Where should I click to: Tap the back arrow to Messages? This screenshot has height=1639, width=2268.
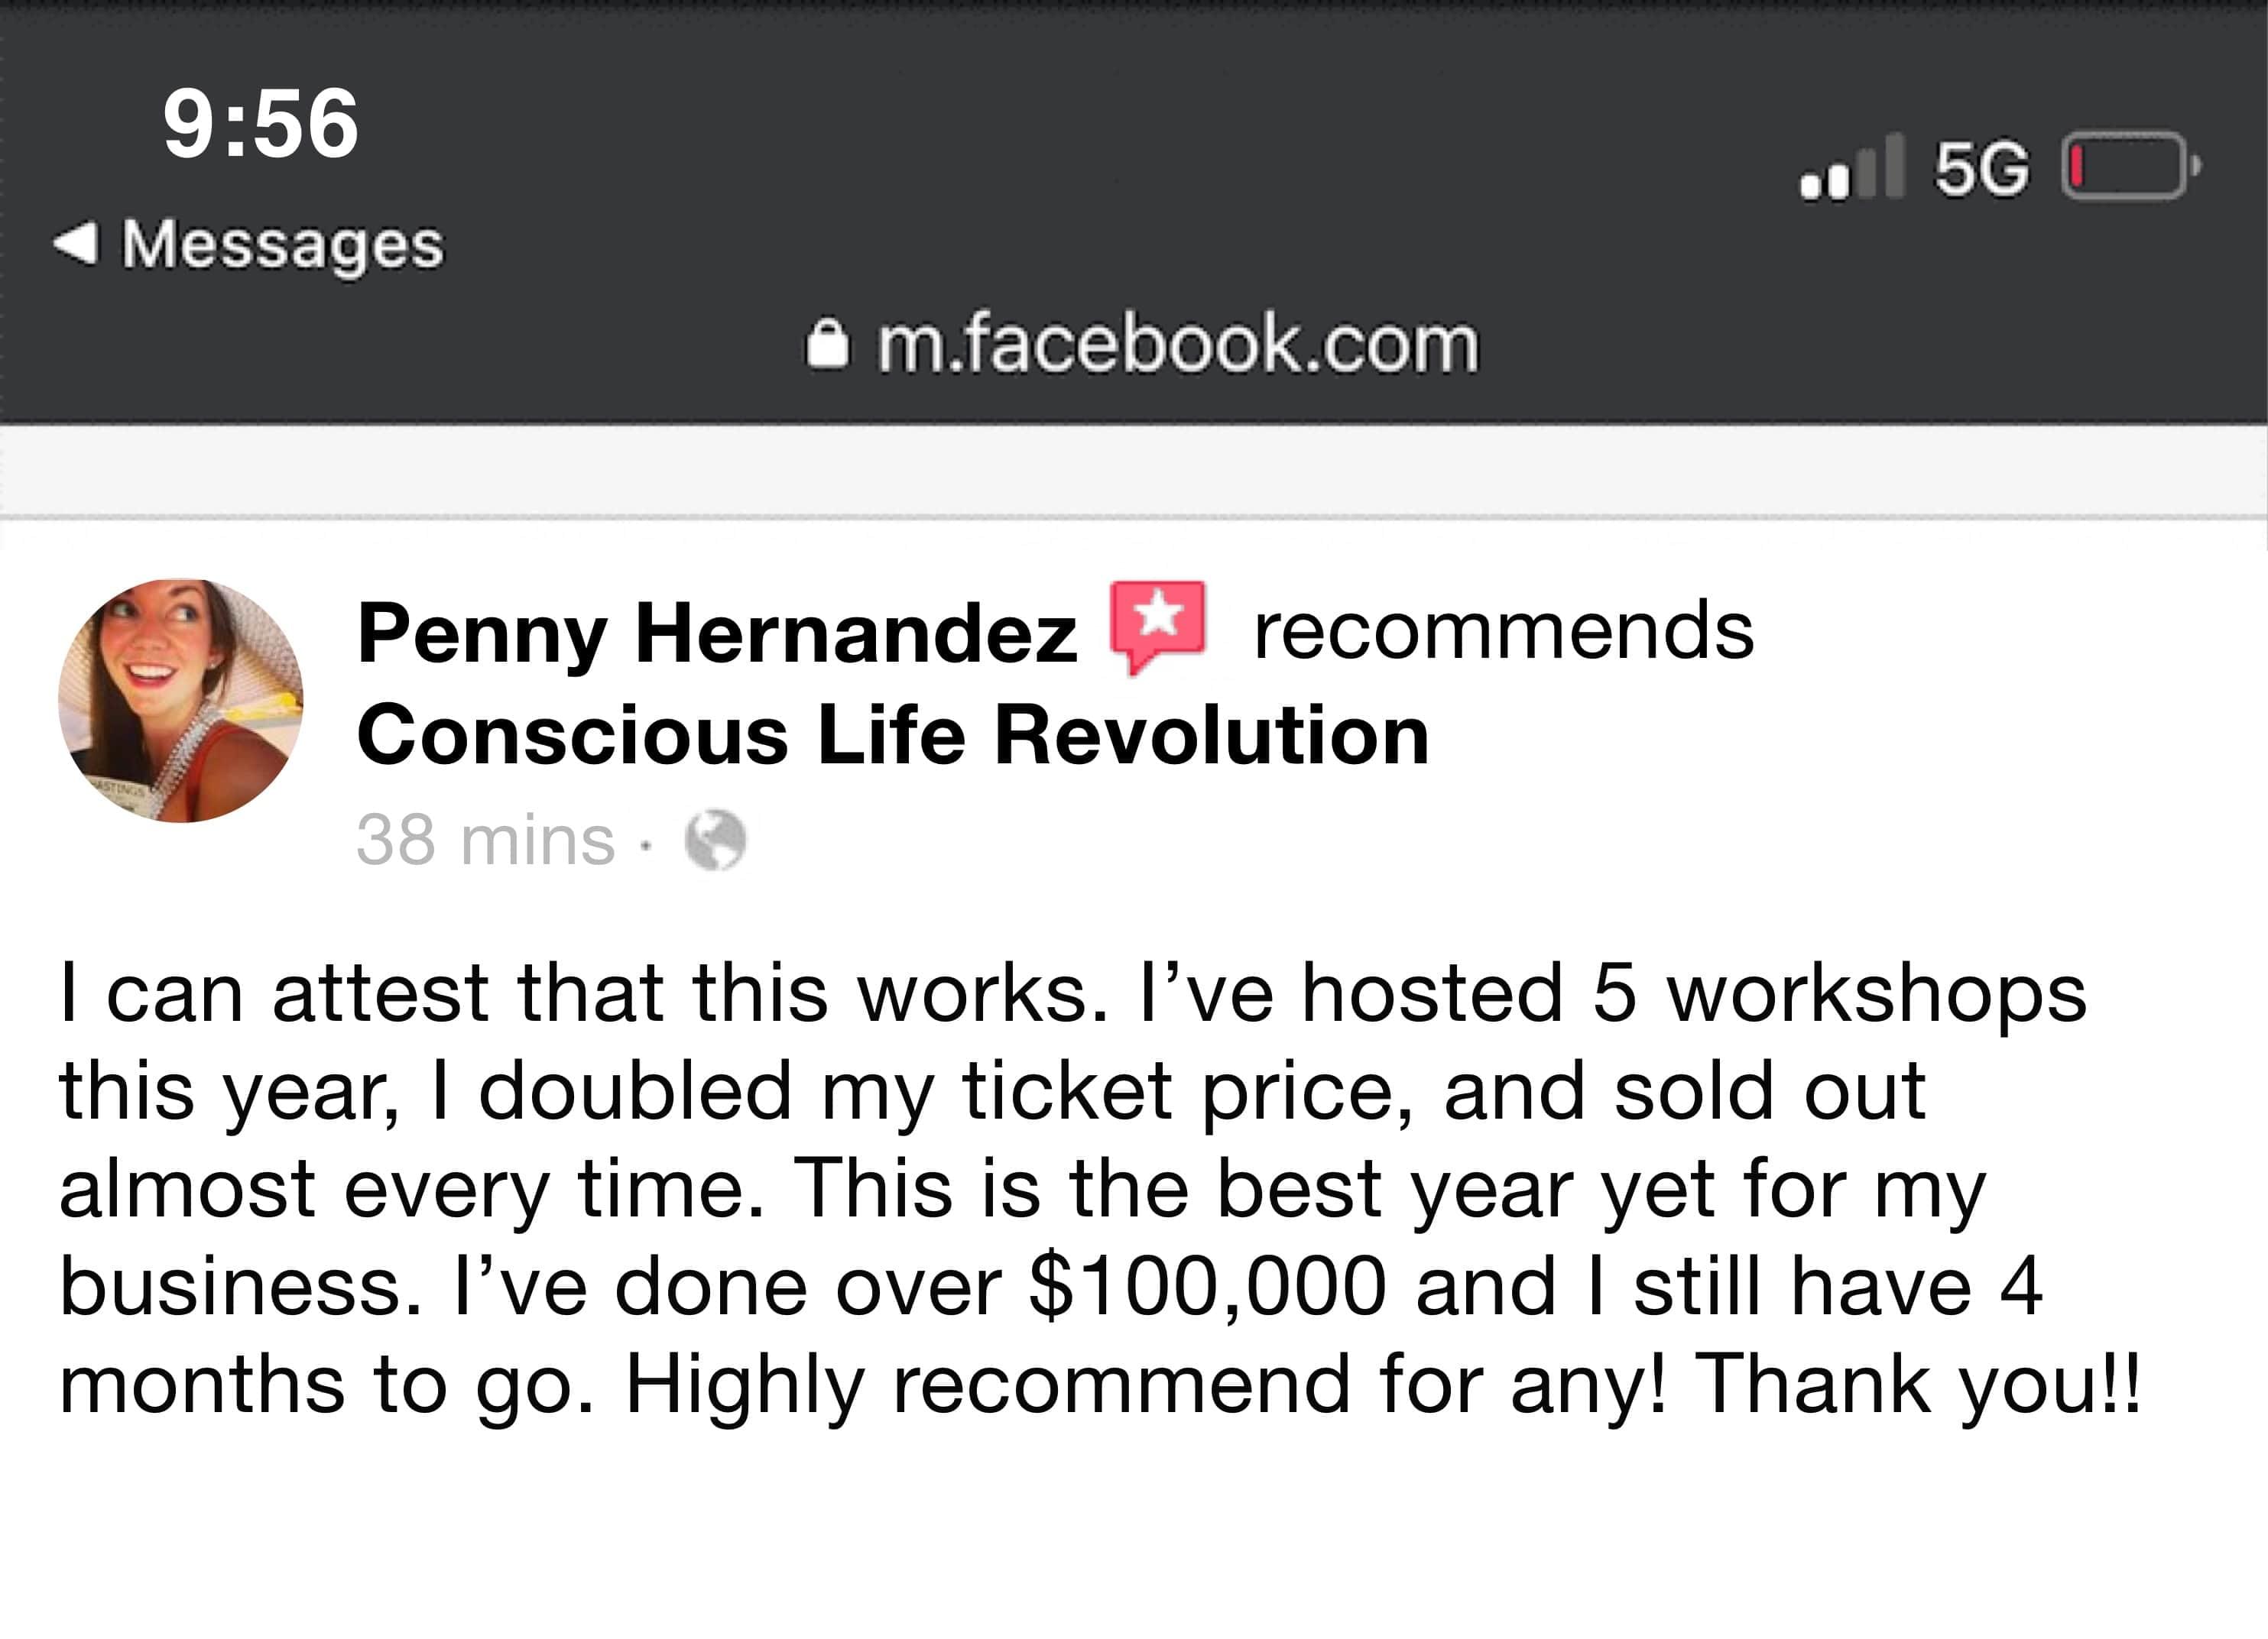[76, 243]
